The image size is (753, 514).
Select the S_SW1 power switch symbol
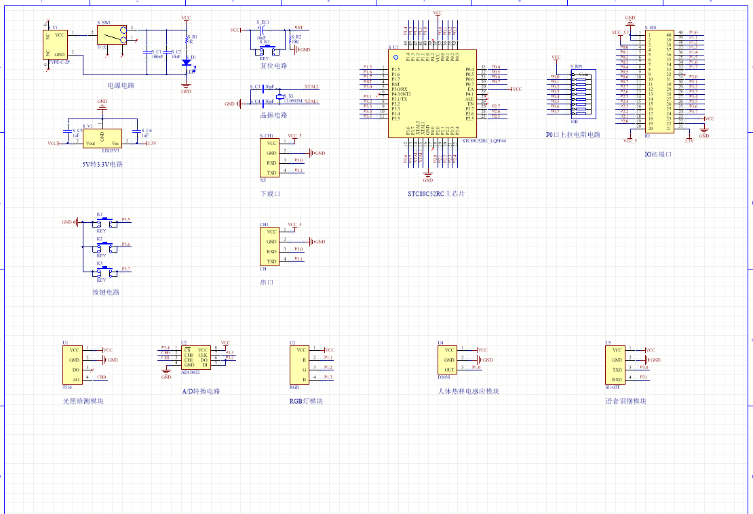tap(111, 36)
